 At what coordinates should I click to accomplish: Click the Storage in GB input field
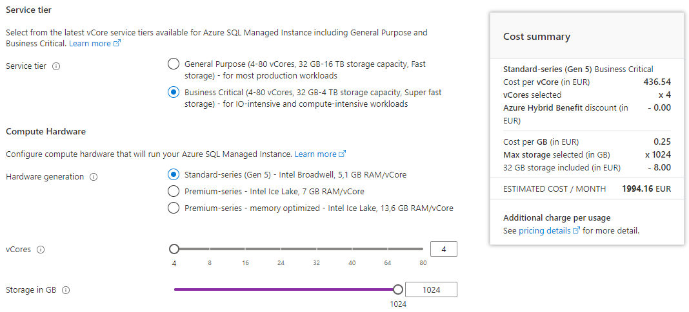click(x=431, y=290)
